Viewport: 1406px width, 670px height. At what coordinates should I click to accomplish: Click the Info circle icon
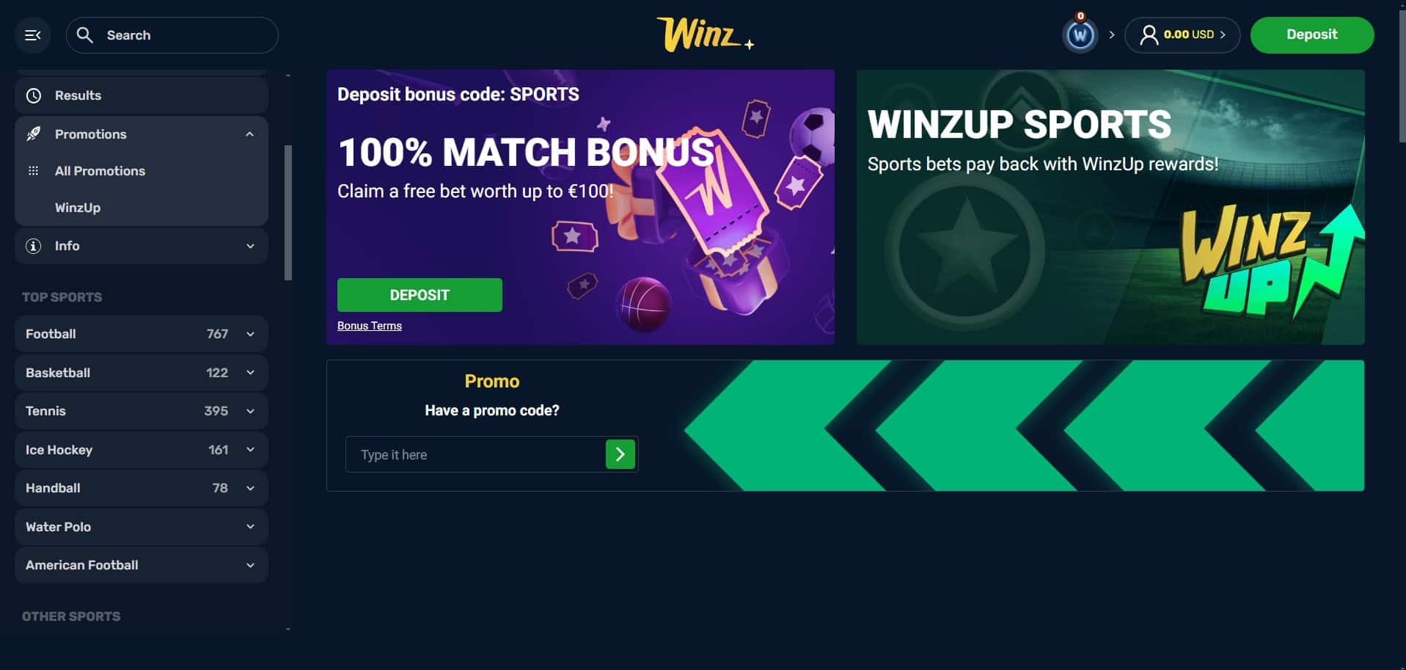click(x=34, y=246)
